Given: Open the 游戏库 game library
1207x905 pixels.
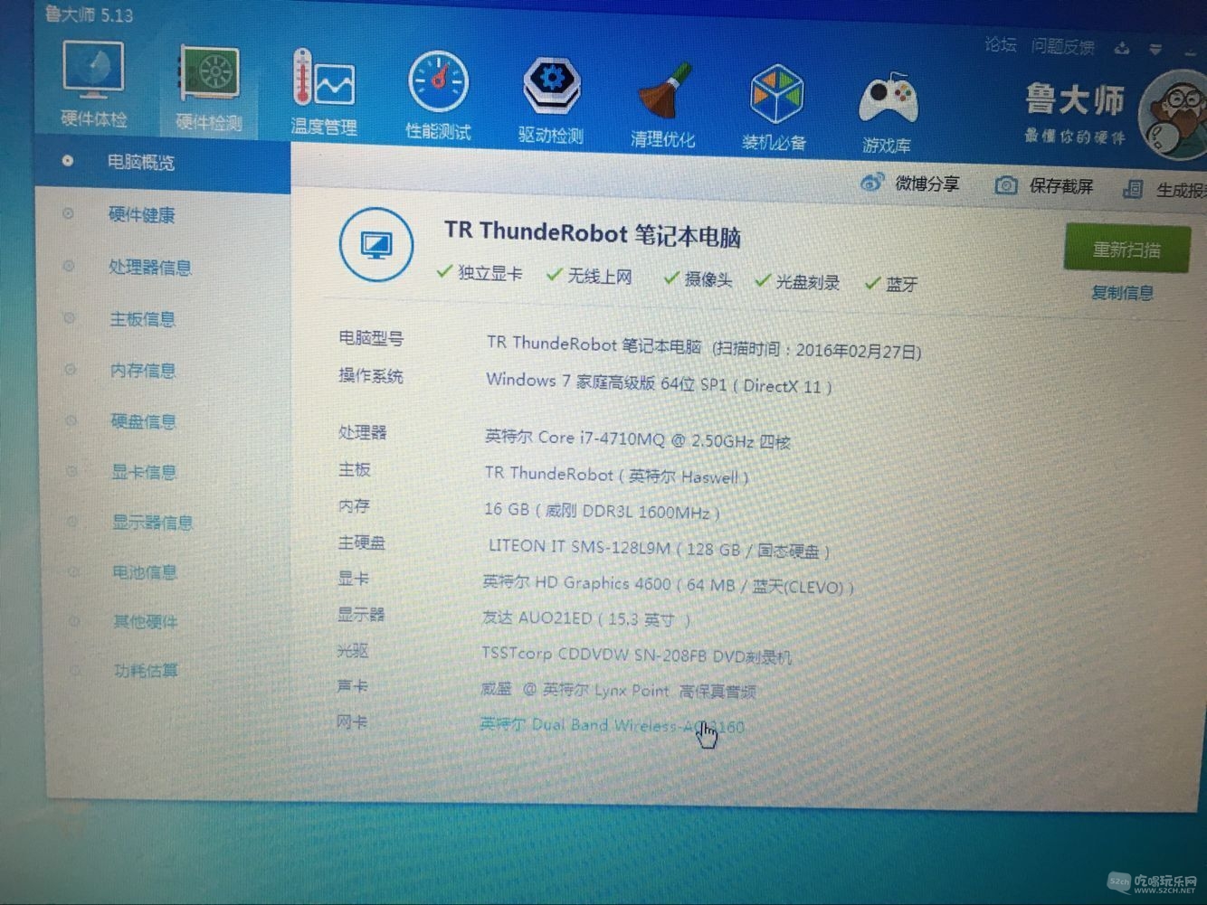Looking at the screenshot, I should [x=887, y=113].
